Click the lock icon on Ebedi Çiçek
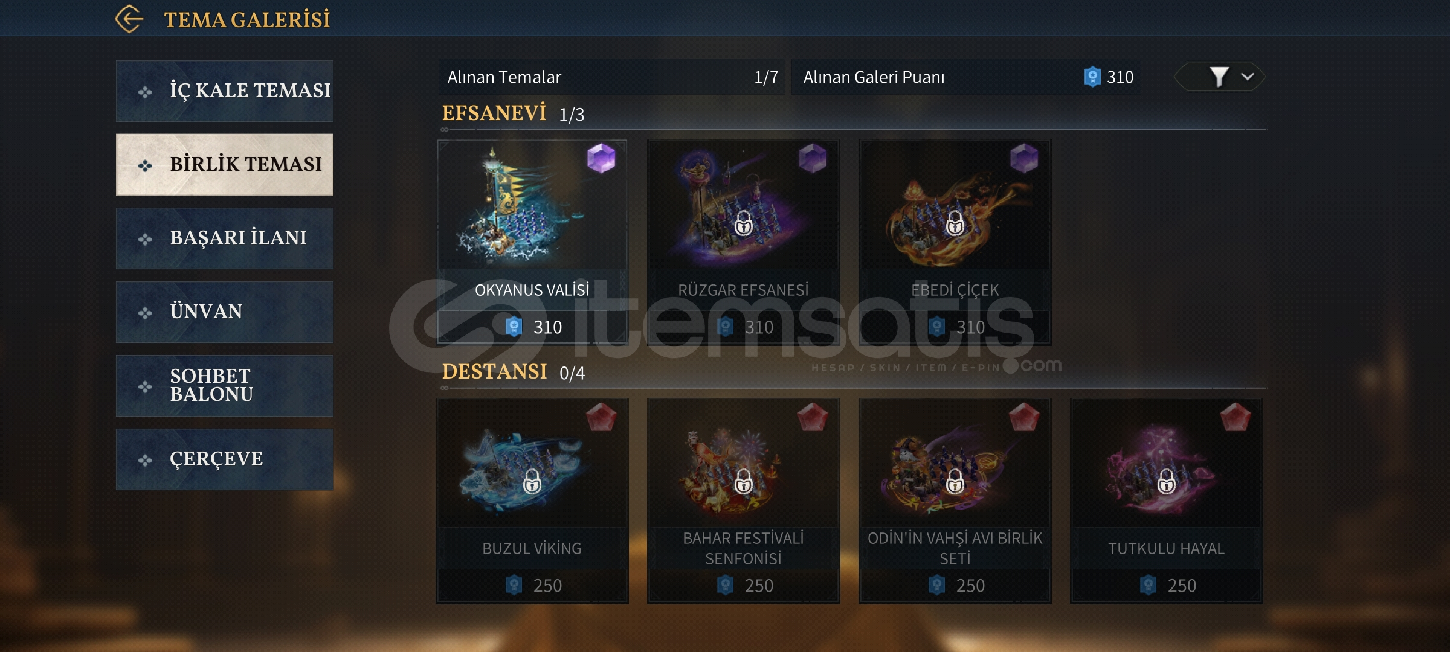This screenshot has width=1450, height=652. 955,223
